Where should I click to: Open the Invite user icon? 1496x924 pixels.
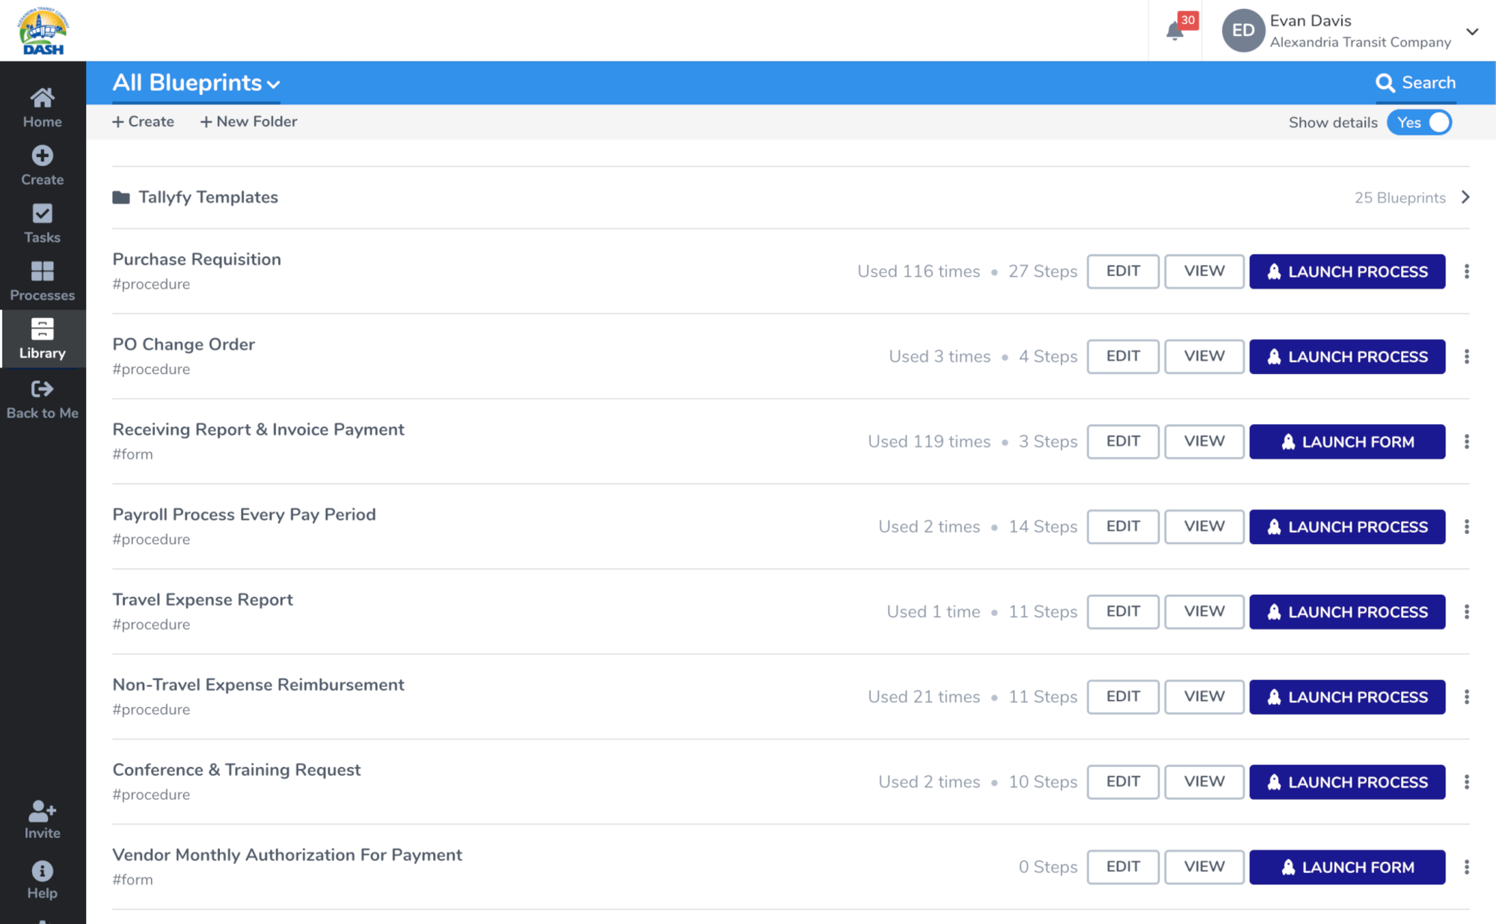coord(42,811)
